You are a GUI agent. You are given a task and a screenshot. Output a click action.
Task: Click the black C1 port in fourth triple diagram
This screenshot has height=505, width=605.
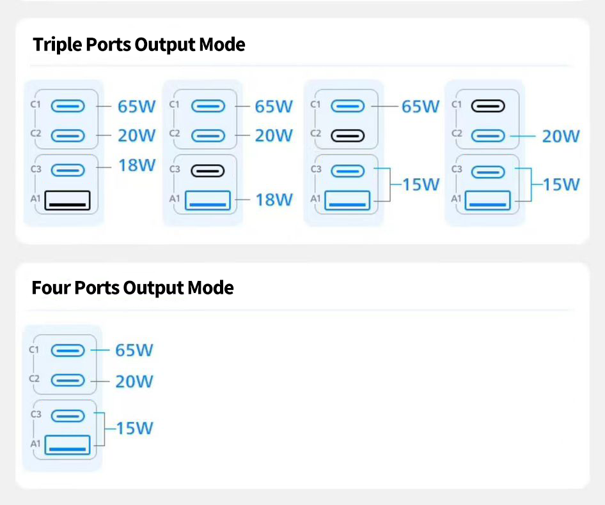[x=488, y=106]
